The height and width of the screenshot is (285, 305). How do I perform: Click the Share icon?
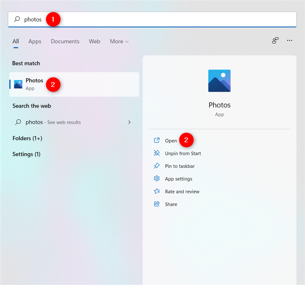click(157, 204)
